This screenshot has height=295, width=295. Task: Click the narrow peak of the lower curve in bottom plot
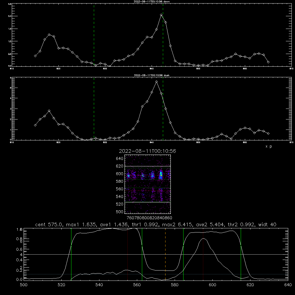(x=204, y=239)
